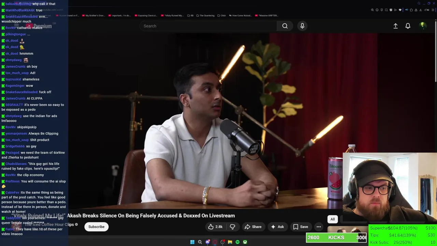Activate voice search microphone icon

(x=302, y=26)
